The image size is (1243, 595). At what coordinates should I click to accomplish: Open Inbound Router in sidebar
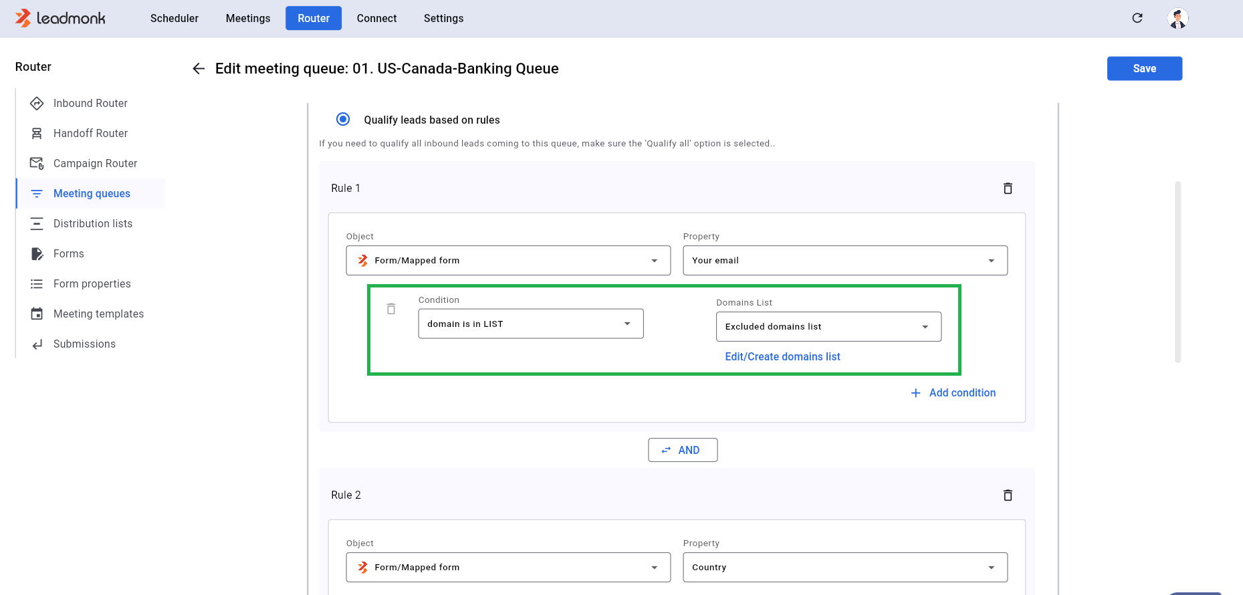[x=91, y=103]
